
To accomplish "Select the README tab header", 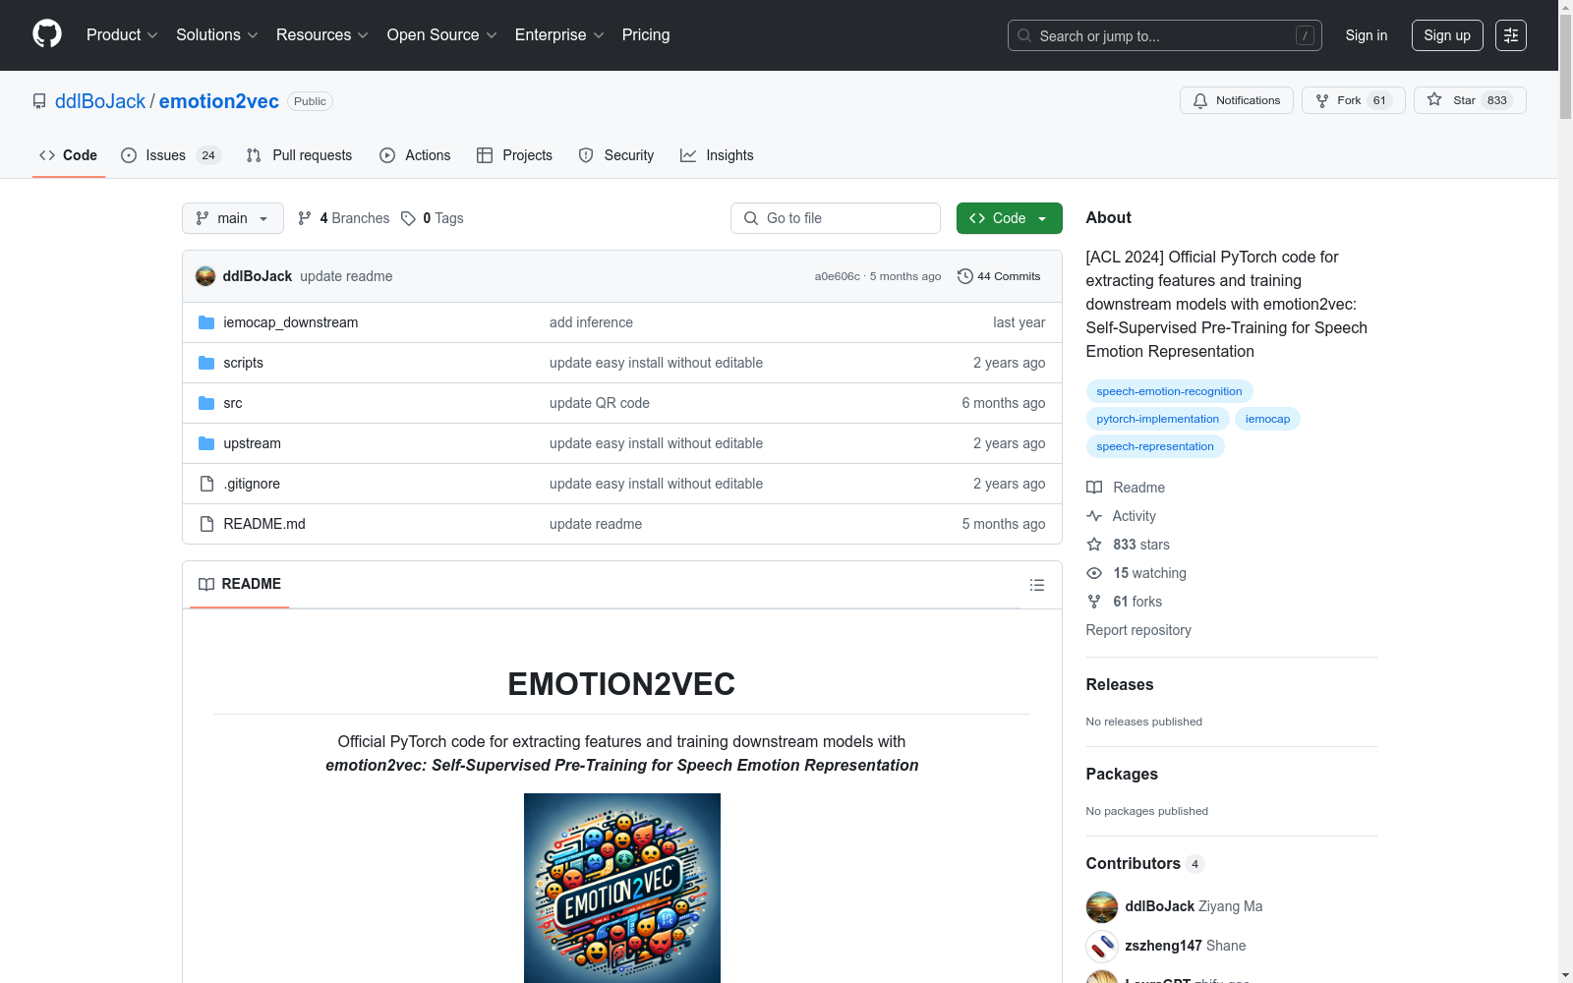I will 240,584.
